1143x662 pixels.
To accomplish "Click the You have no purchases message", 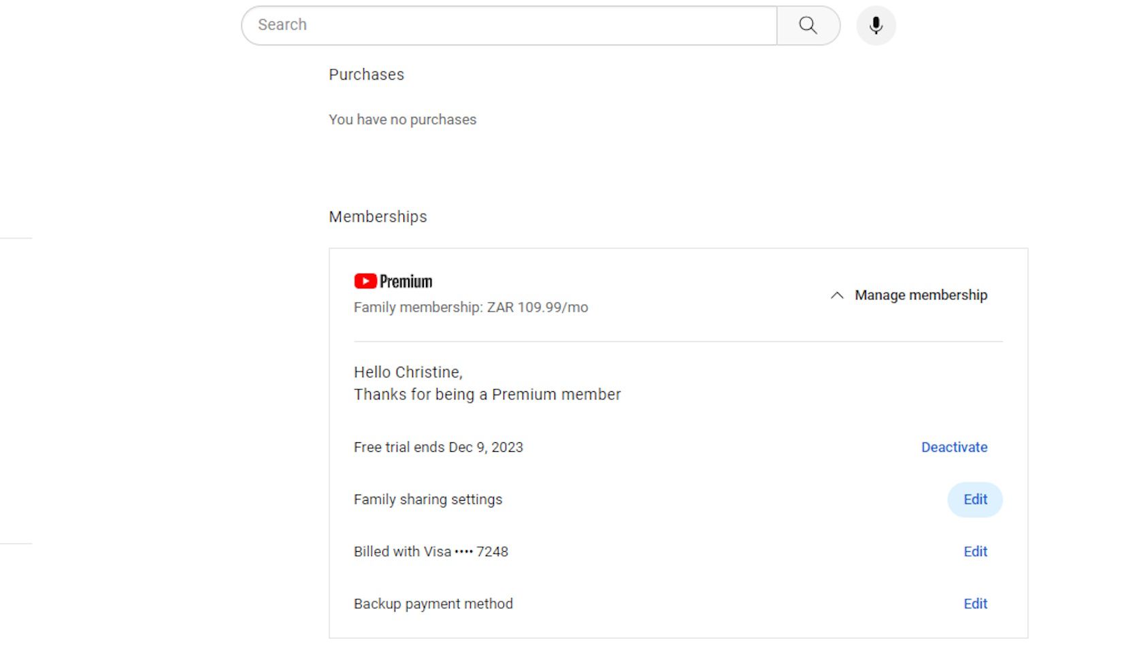I will pyautogui.click(x=402, y=119).
